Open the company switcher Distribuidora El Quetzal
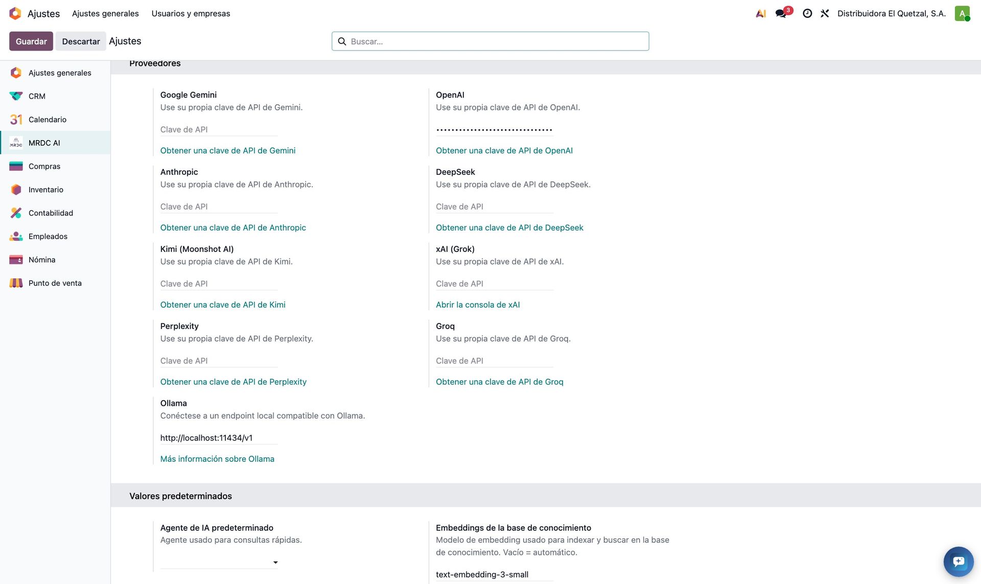 click(x=892, y=13)
